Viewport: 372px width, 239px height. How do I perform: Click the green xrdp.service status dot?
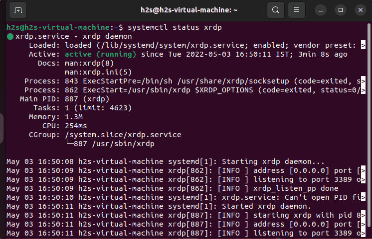click(10, 37)
